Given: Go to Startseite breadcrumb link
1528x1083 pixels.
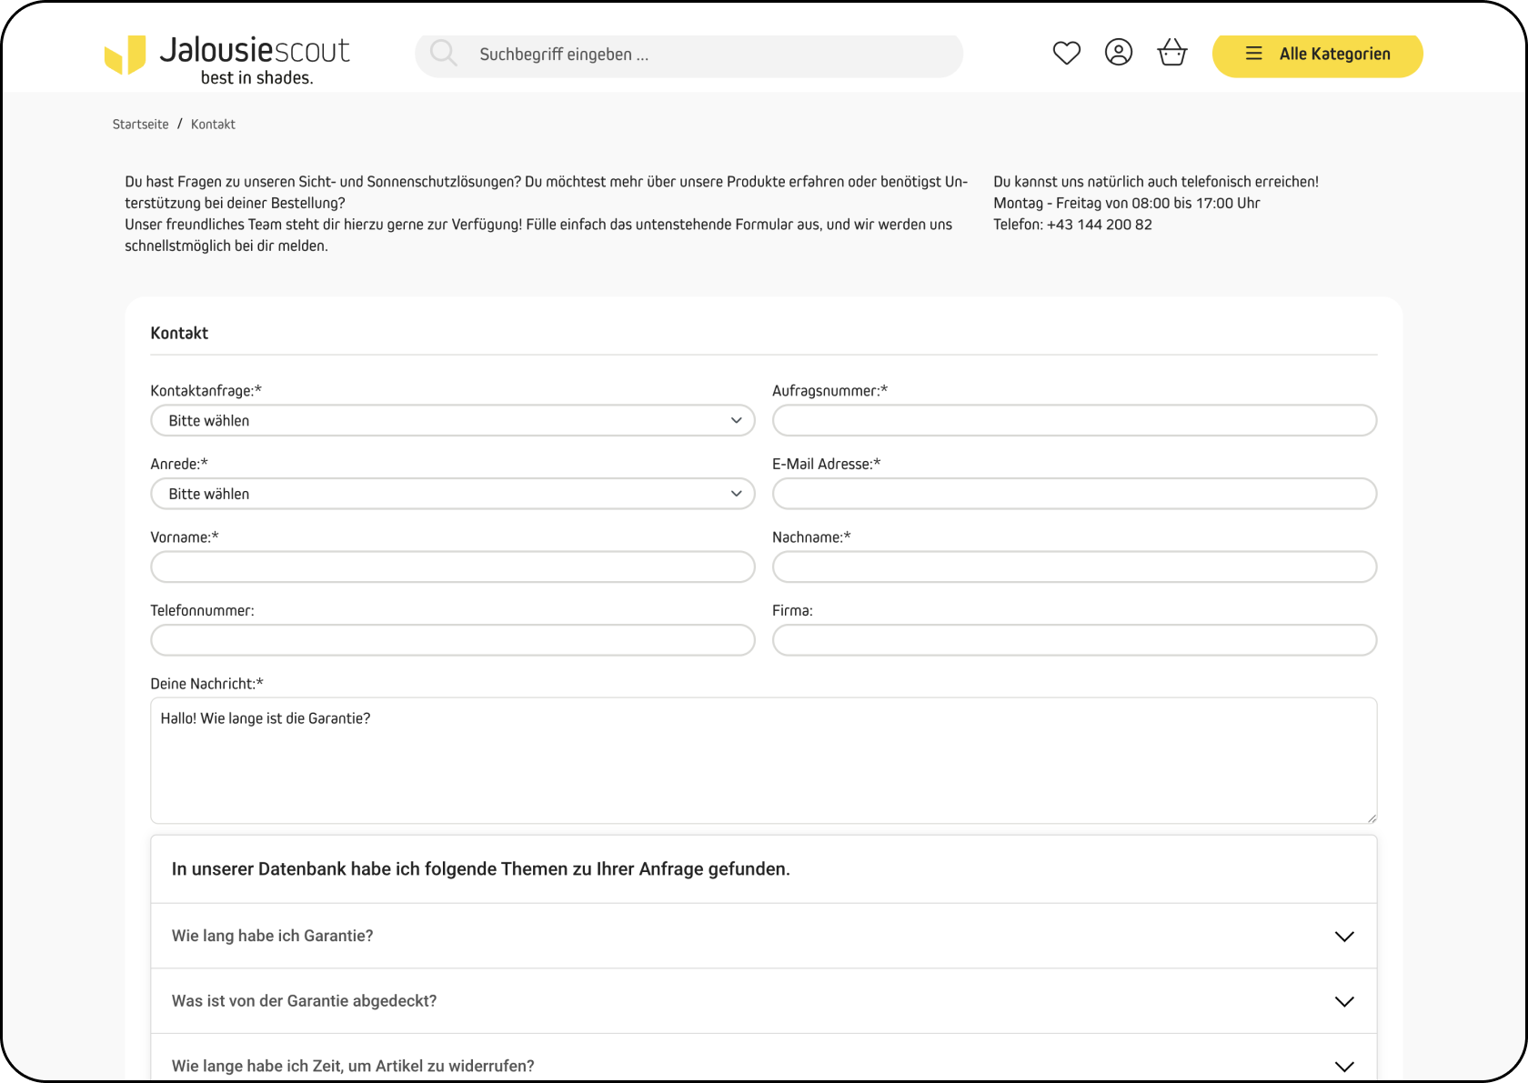Looking at the screenshot, I should pos(140,125).
